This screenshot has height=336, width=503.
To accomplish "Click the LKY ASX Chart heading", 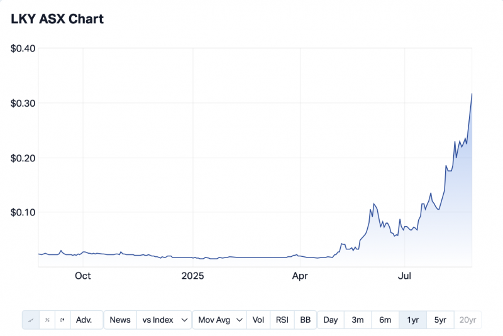I will point(57,19).
